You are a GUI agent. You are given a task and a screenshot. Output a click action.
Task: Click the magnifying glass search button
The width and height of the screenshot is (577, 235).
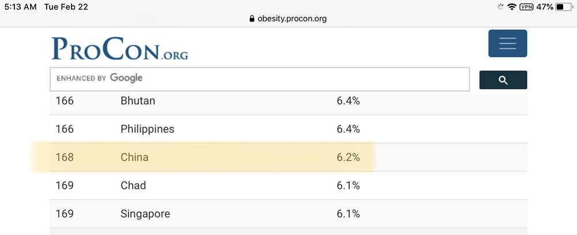tap(503, 80)
